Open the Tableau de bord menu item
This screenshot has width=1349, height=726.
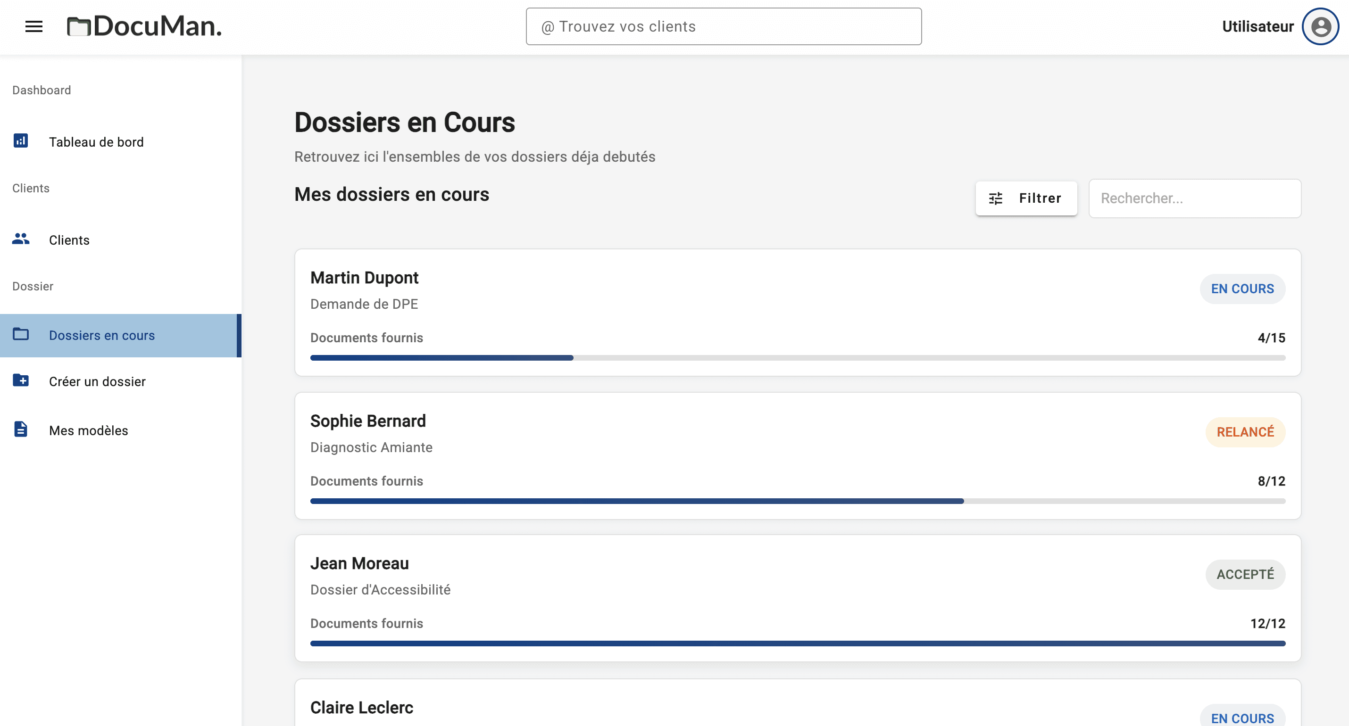pyautogui.click(x=96, y=142)
